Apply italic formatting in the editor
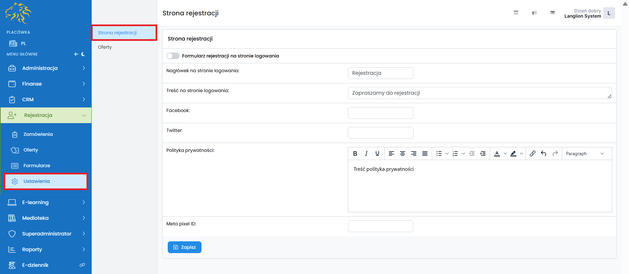Image resolution: width=629 pixels, height=274 pixels. point(366,153)
